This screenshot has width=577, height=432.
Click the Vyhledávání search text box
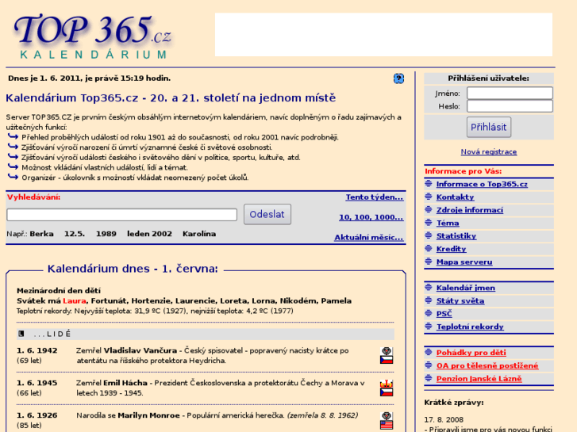(121, 215)
